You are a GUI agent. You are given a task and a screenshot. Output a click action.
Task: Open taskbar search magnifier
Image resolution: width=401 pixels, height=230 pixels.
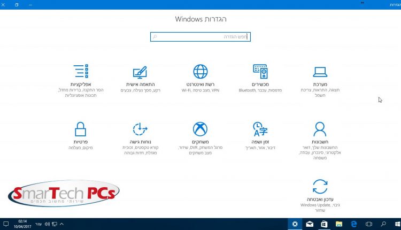tap(383, 224)
